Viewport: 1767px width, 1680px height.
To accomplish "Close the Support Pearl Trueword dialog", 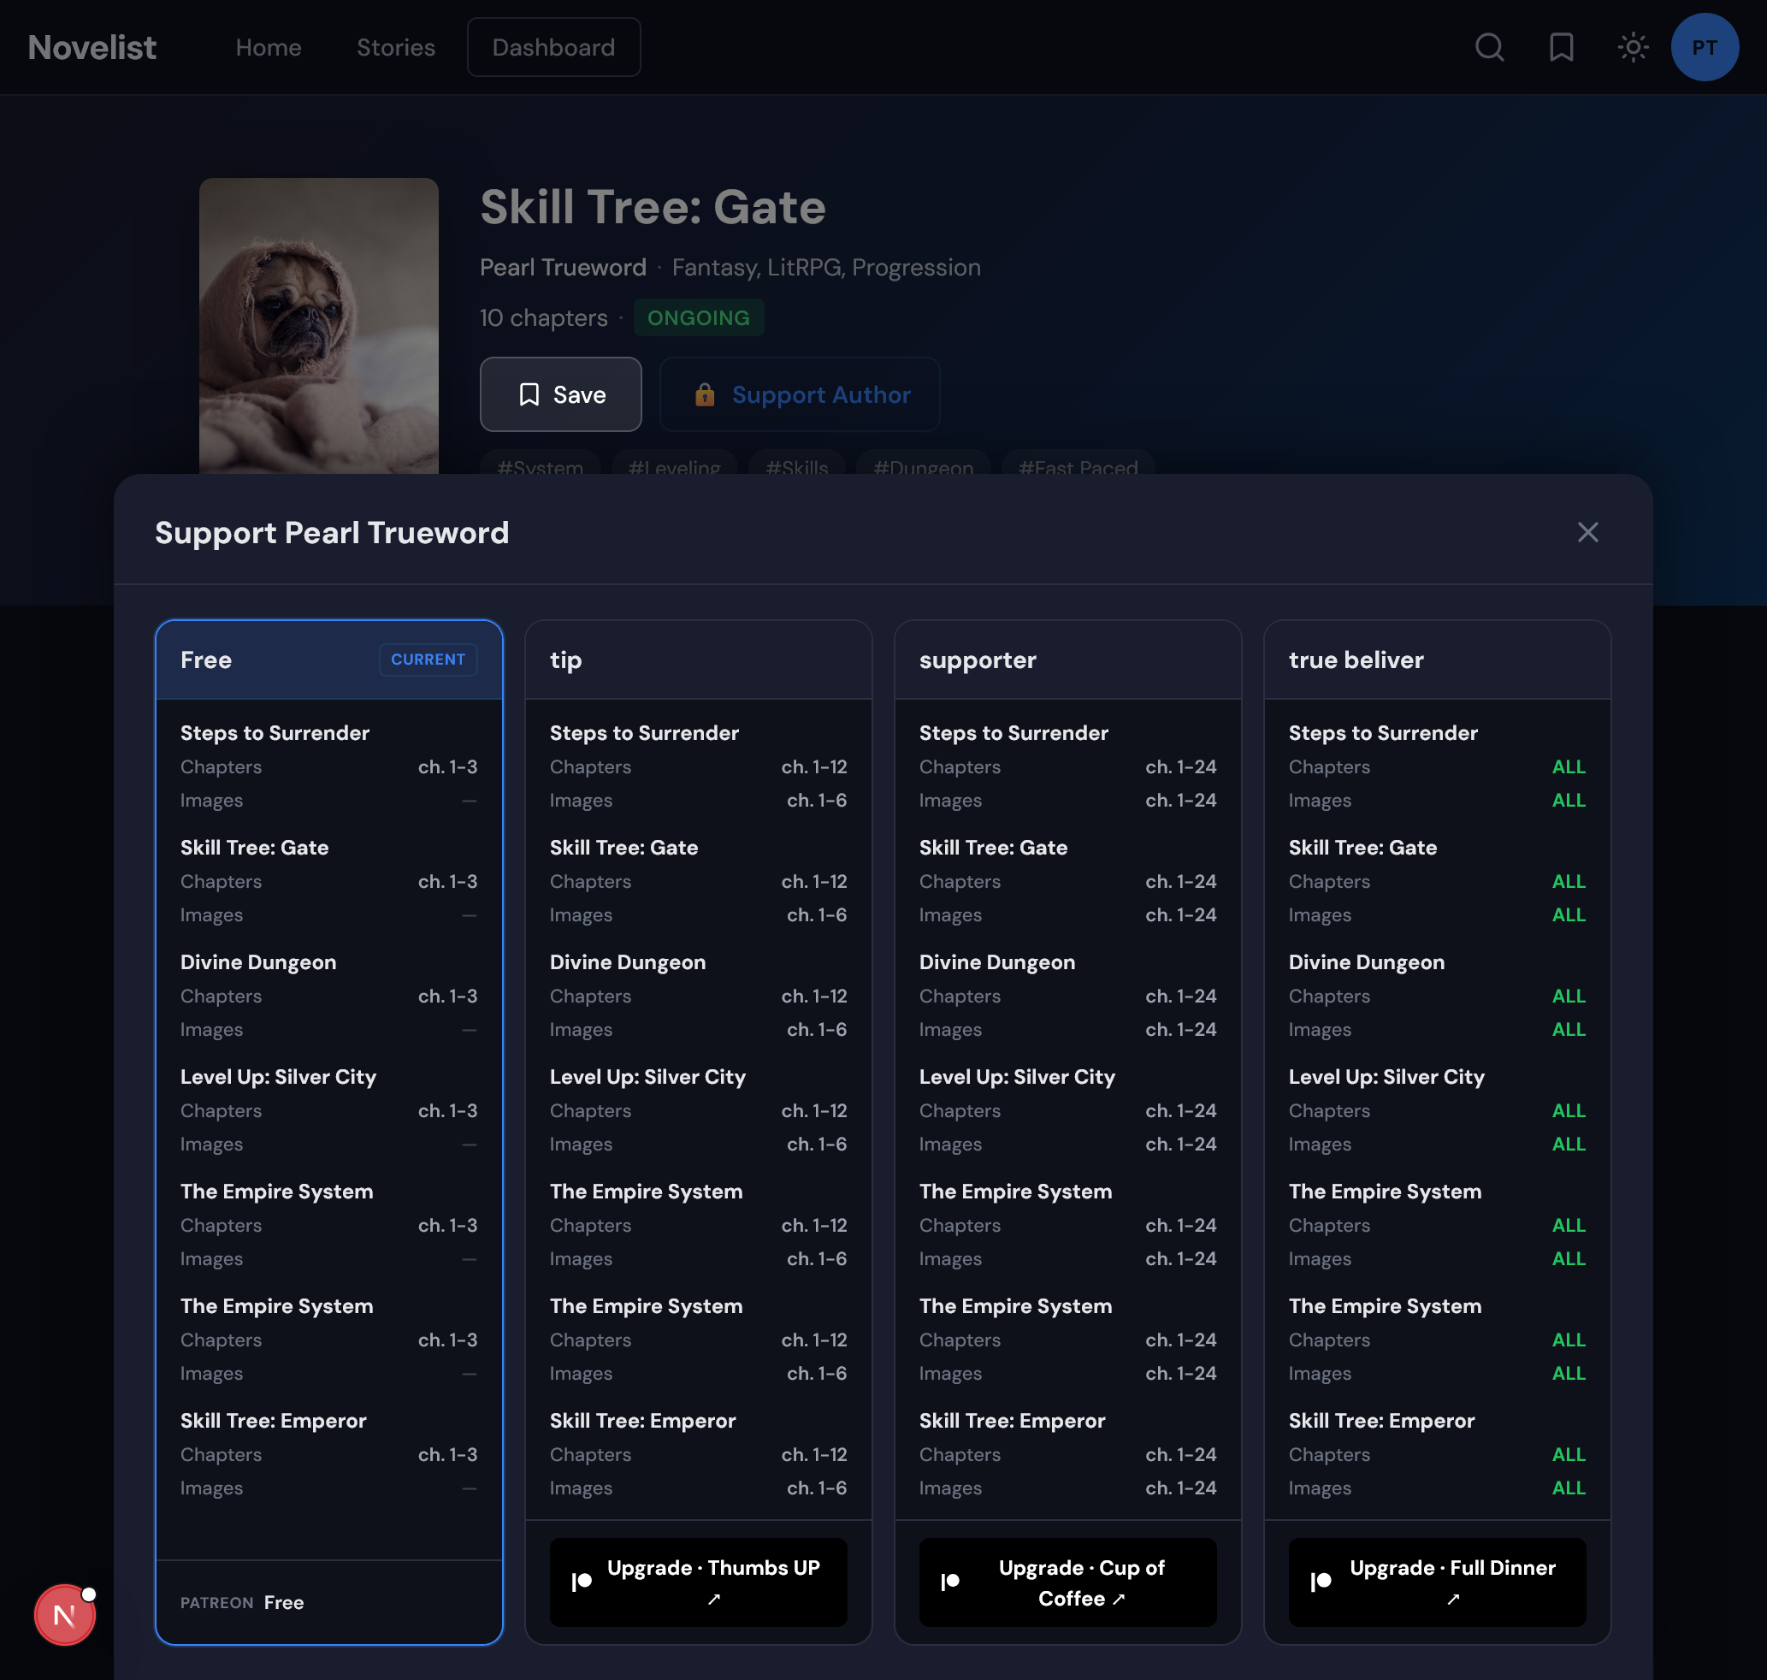I will click(x=1589, y=532).
